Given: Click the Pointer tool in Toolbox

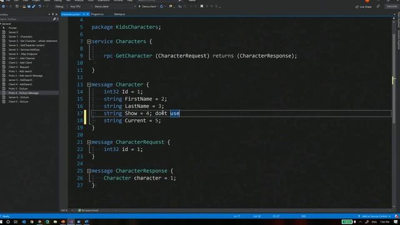Looking at the screenshot, I should click(x=12, y=27).
